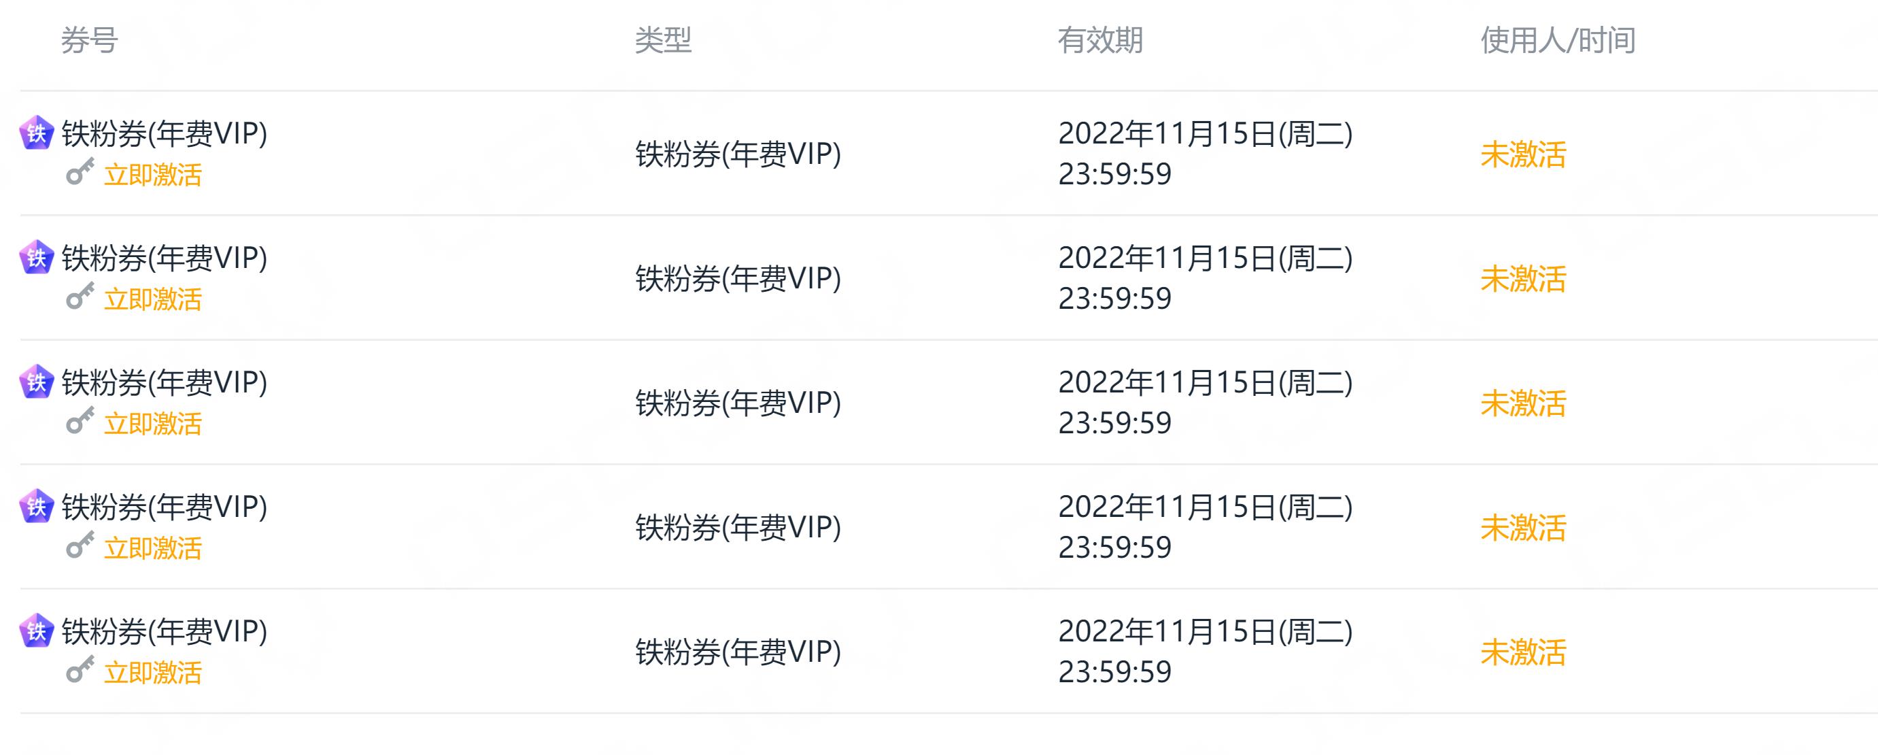This screenshot has height=755, width=1878.
Task: Click the purple badge icon of third coupon
Action: (37, 382)
